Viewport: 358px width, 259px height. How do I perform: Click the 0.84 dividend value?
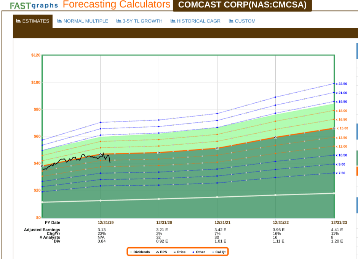tap(102, 241)
